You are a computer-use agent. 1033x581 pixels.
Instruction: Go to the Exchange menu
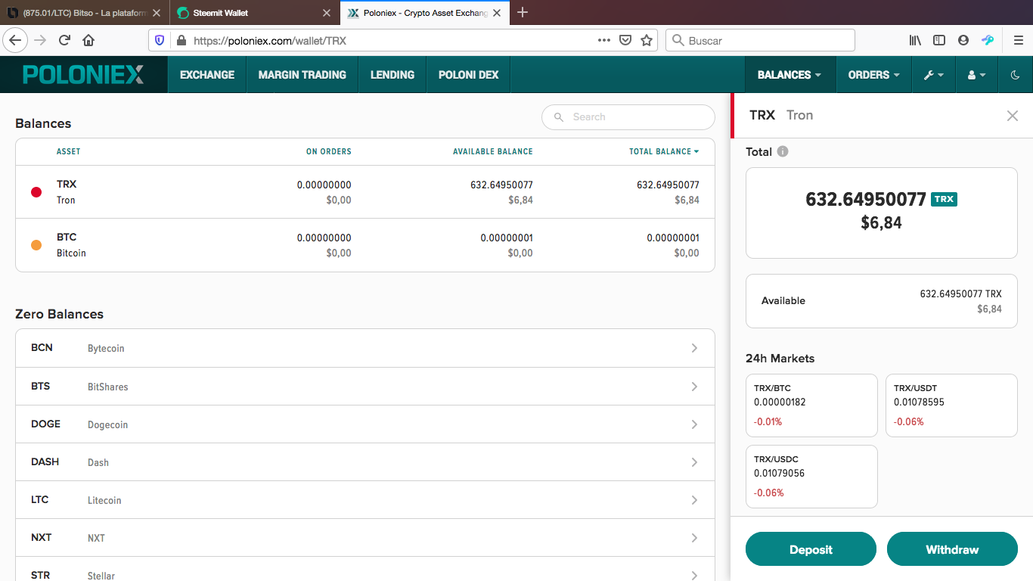(x=207, y=75)
